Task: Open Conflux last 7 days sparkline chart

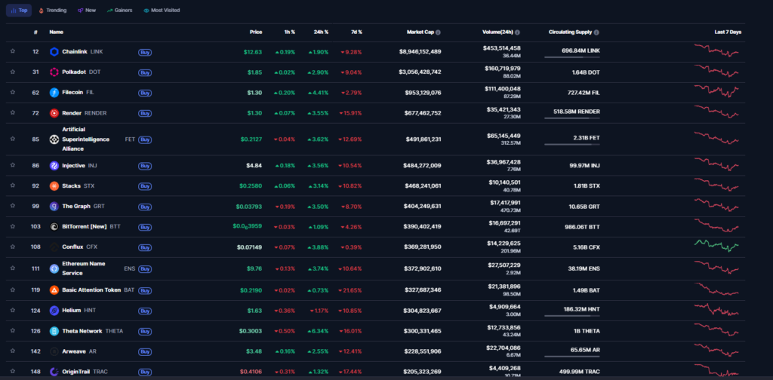Action: coord(716,245)
